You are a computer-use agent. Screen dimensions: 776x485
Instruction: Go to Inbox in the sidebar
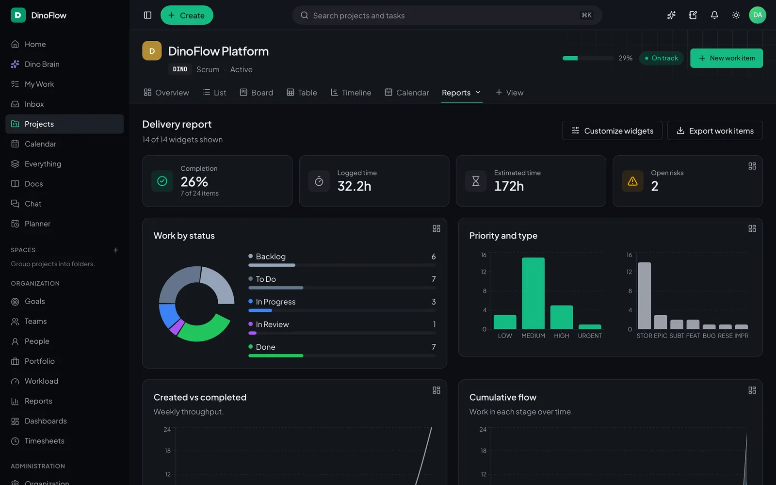click(x=65, y=104)
